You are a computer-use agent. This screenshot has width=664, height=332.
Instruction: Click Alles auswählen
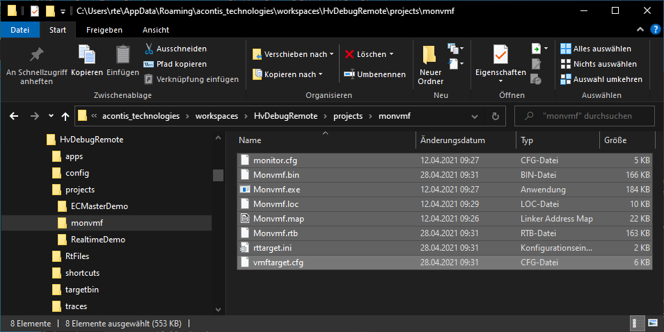(x=596, y=49)
